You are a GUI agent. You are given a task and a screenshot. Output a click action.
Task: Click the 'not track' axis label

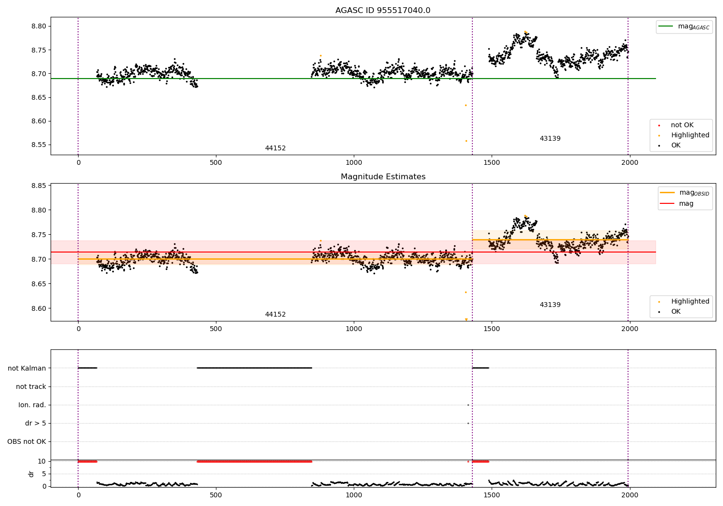click(x=31, y=386)
